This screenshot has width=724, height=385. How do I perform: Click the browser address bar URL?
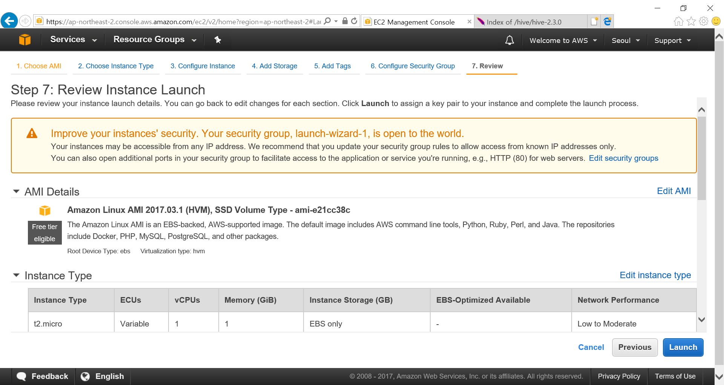183,22
